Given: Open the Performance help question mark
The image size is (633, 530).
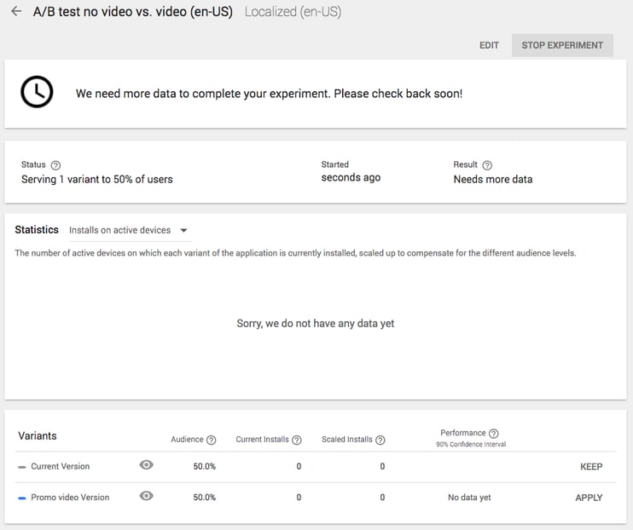Looking at the screenshot, I should pyautogui.click(x=494, y=433).
